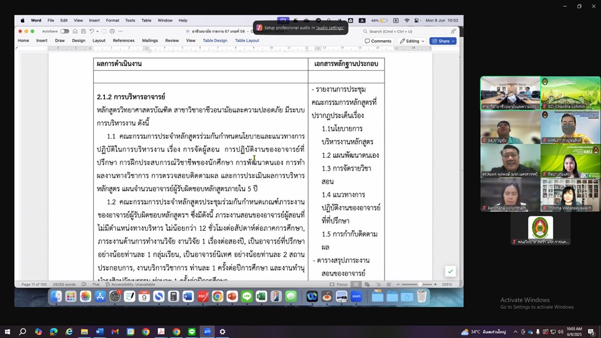Toggle the AutoSave switch
The width and height of the screenshot is (601, 338).
65,31
